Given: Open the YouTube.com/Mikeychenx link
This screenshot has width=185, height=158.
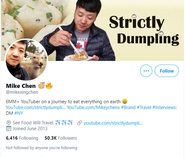Looking at the screenshot, I should 93,107.
